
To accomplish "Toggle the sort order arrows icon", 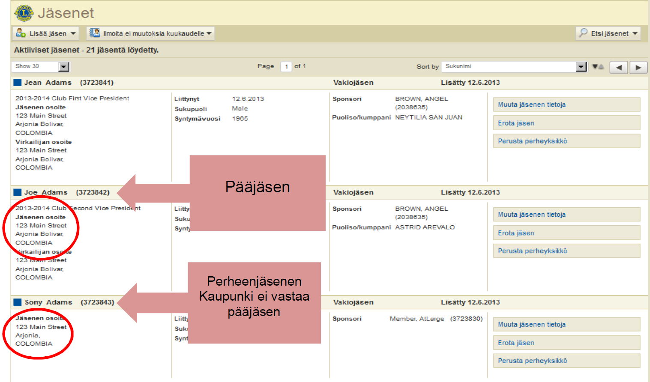I will coord(598,66).
